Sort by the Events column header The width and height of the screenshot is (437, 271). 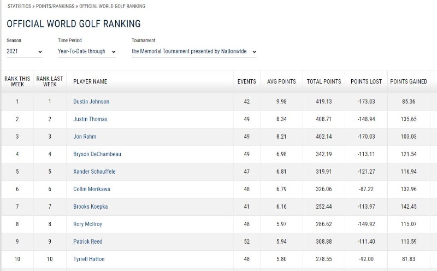point(247,82)
